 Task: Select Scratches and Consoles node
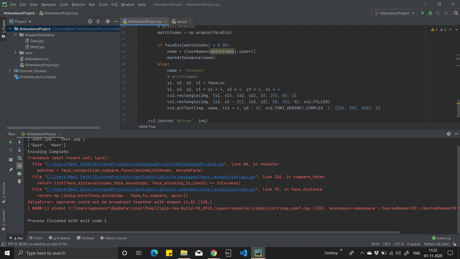pos(35,77)
